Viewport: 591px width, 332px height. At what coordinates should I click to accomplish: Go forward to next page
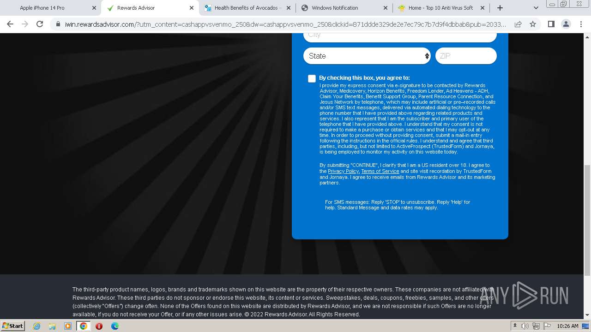tap(25, 24)
